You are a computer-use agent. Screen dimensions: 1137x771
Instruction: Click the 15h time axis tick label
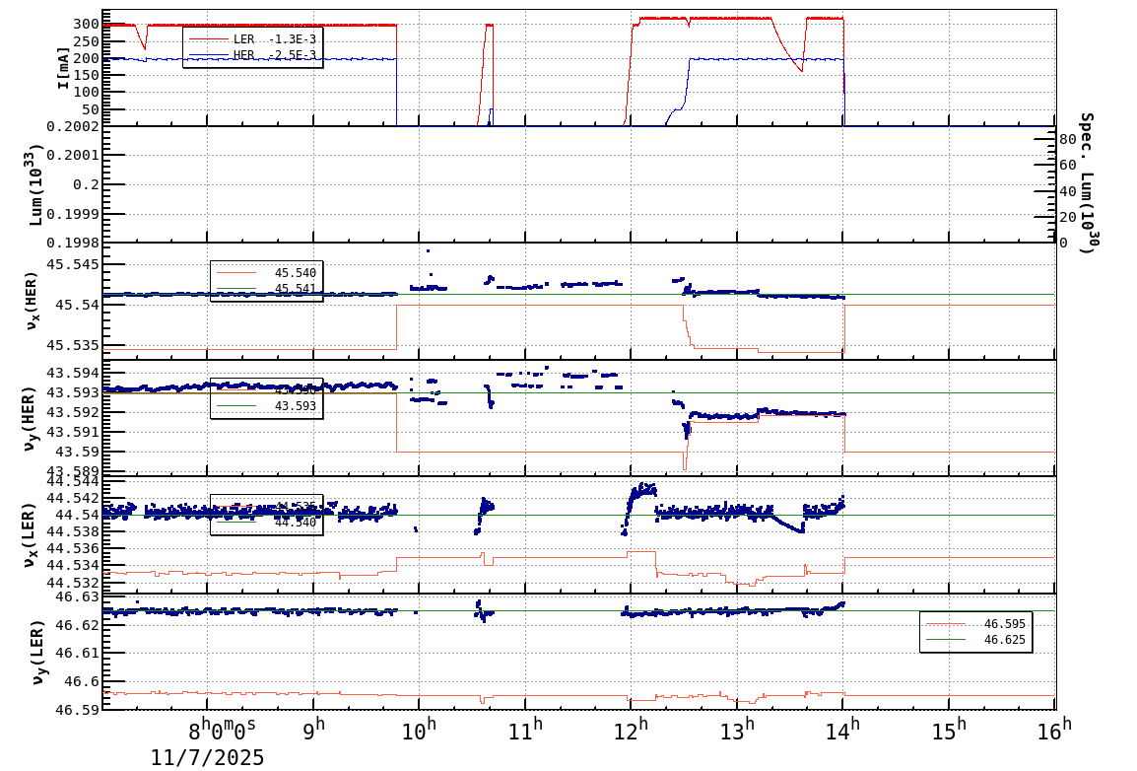949,729
